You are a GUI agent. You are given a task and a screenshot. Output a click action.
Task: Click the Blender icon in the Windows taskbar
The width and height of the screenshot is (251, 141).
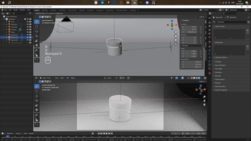click(134, 3)
